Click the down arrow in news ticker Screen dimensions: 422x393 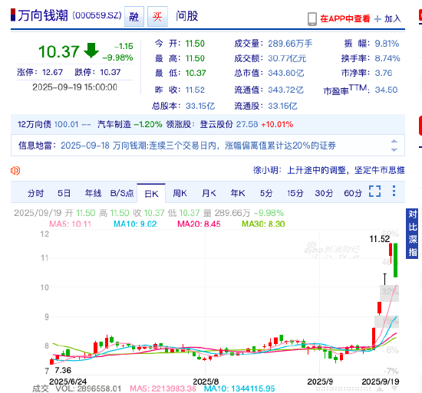point(394,150)
